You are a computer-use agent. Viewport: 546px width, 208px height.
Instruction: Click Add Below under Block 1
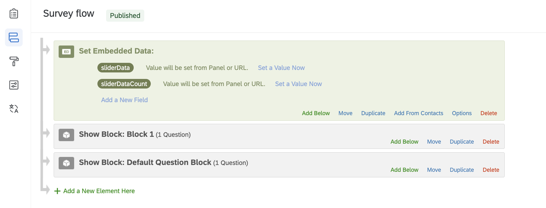pos(404,141)
